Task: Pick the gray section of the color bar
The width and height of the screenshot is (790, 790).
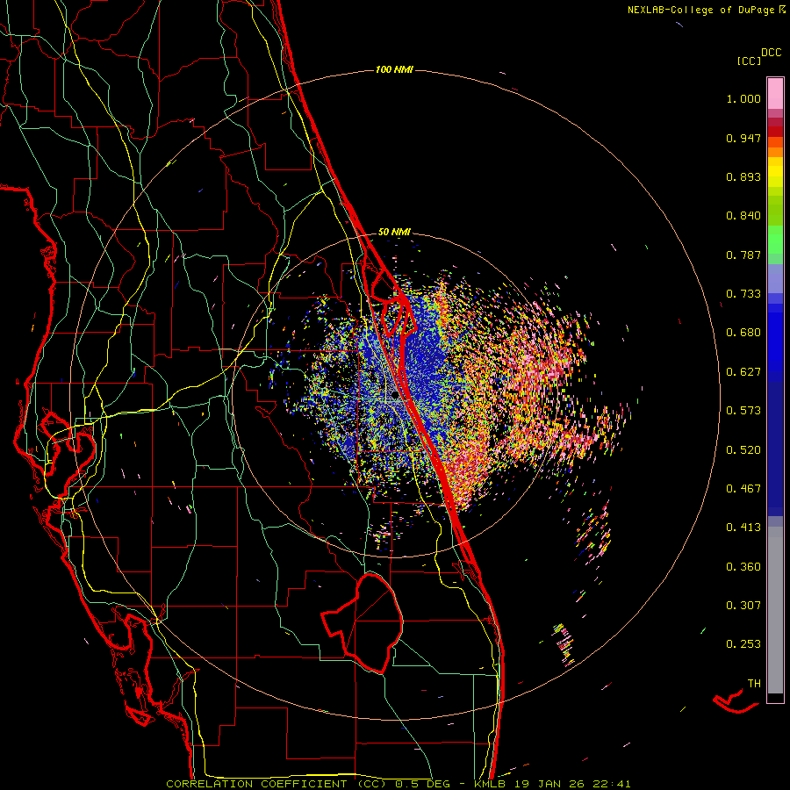Action: [x=775, y=610]
